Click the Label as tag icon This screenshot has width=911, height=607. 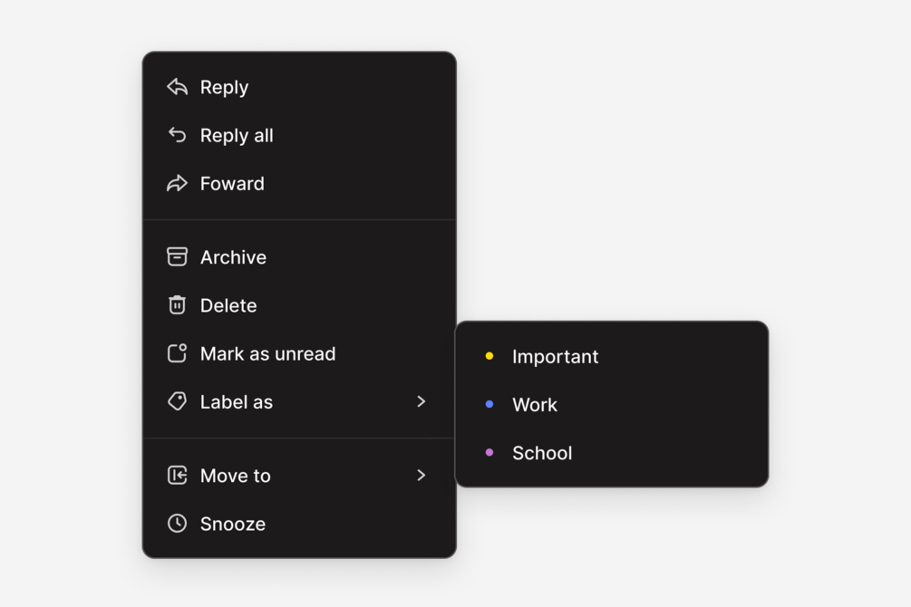[177, 401]
